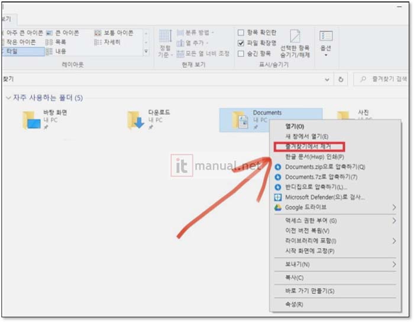Open the Google 드라이브 submenu
The width and height of the screenshot is (414, 322).
click(335, 207)
